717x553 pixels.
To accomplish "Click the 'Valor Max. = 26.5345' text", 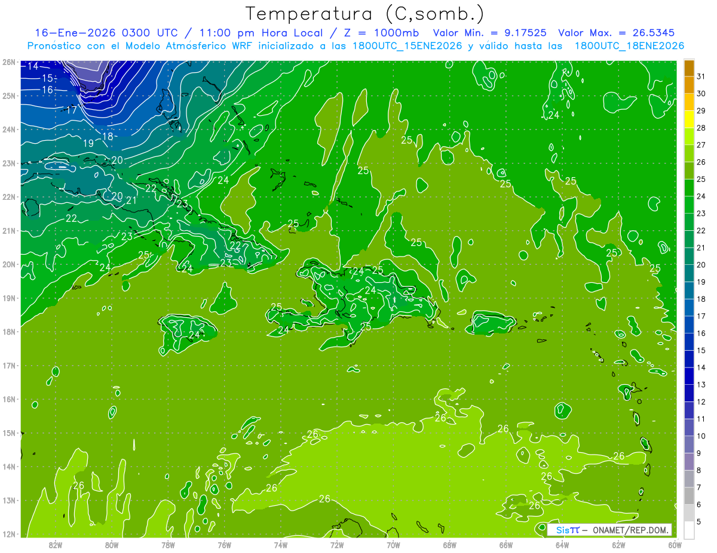I will tap(617, 33).
